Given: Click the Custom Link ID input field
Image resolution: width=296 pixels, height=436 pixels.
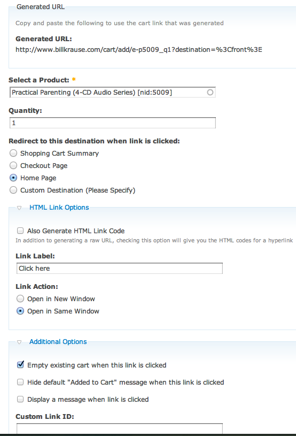Looking at the screenshot, I should [119, 429].
